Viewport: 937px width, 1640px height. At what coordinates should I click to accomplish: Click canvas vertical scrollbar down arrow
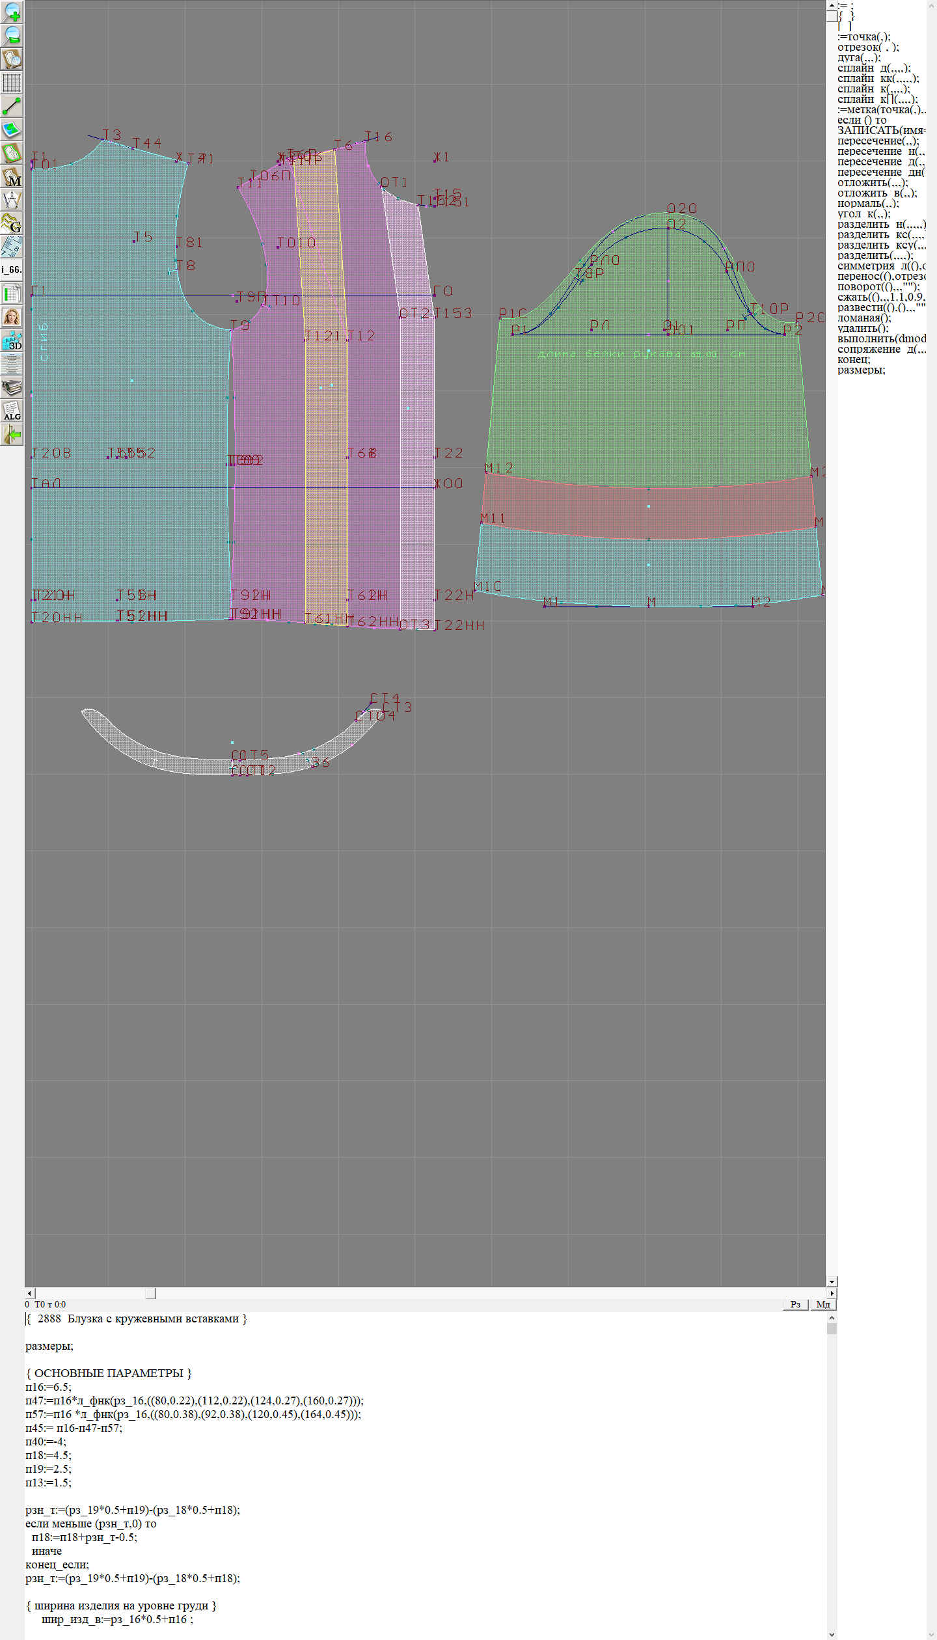click(x=832, y=1281)
